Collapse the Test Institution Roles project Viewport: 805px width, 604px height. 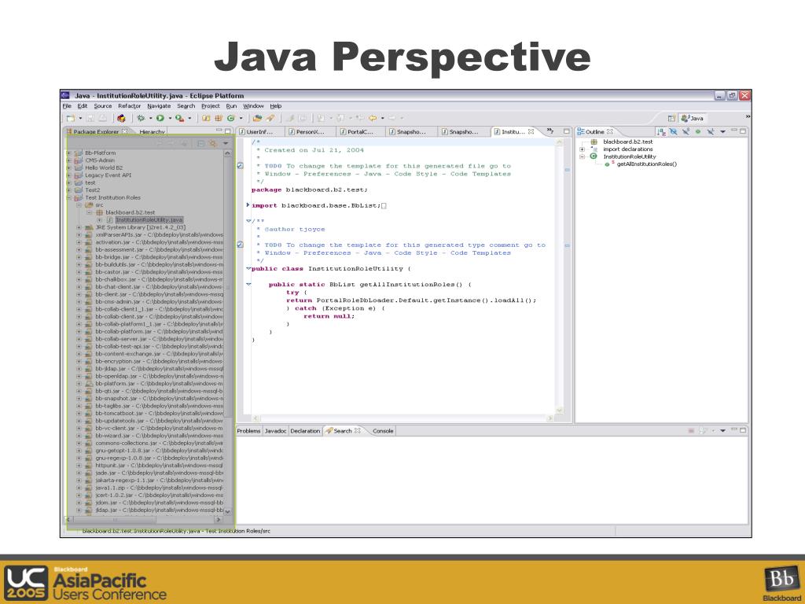(x=69, y=197)
